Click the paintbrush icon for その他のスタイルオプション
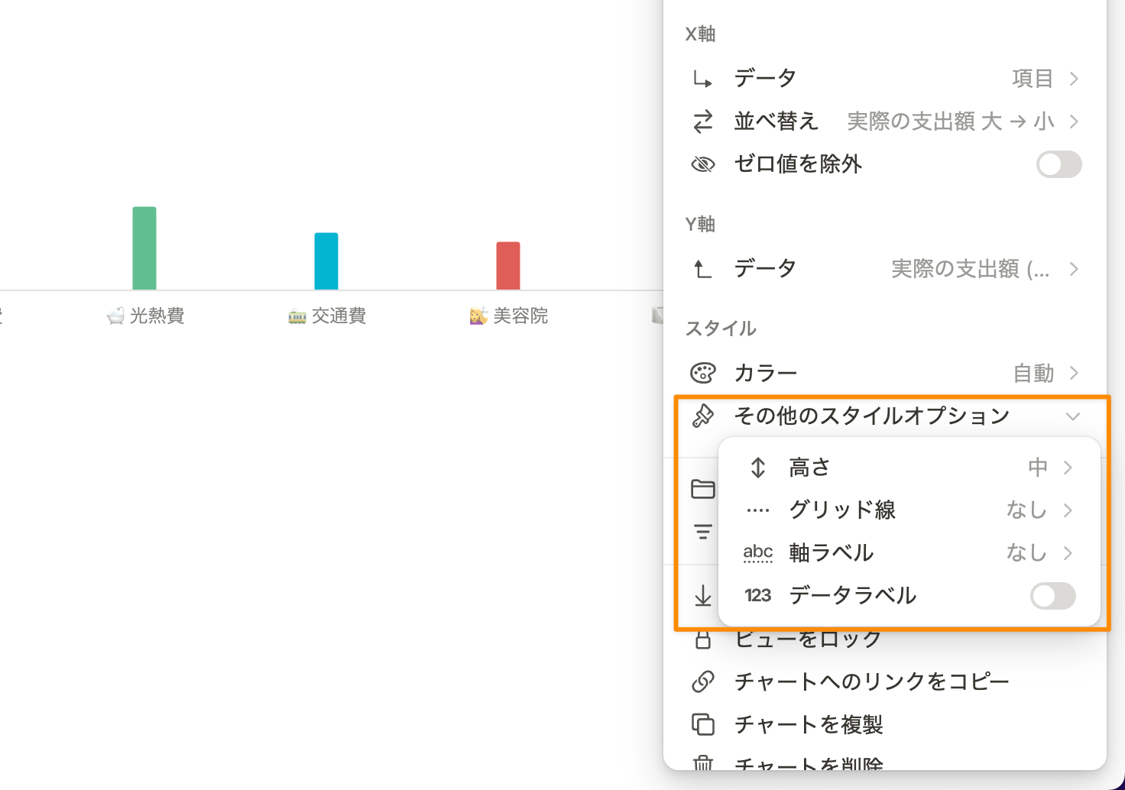The height and width of the screenshot is (790, 1125). 702,416
